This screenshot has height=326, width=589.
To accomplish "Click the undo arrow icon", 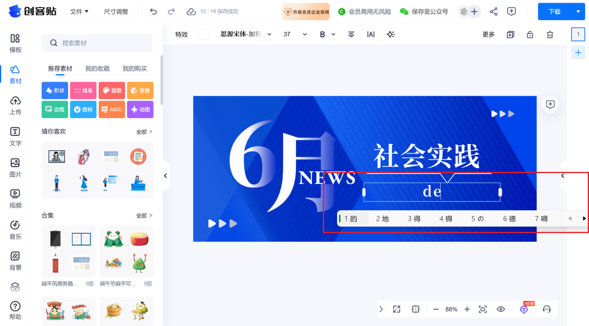I will pos(153,11).
